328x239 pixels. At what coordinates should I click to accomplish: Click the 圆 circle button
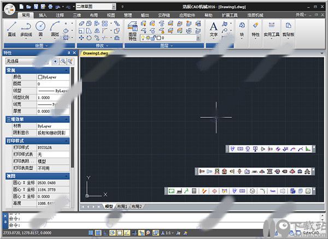pos(40,29)
